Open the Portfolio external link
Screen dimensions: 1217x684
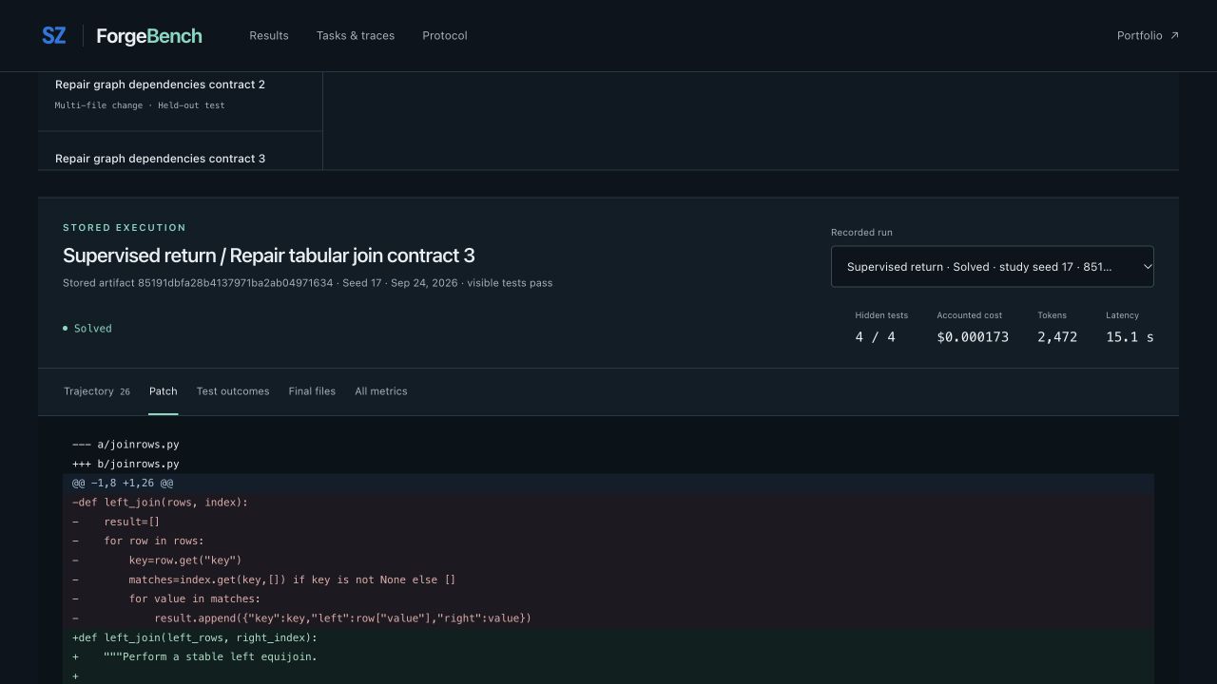[x=1148, y=35]
